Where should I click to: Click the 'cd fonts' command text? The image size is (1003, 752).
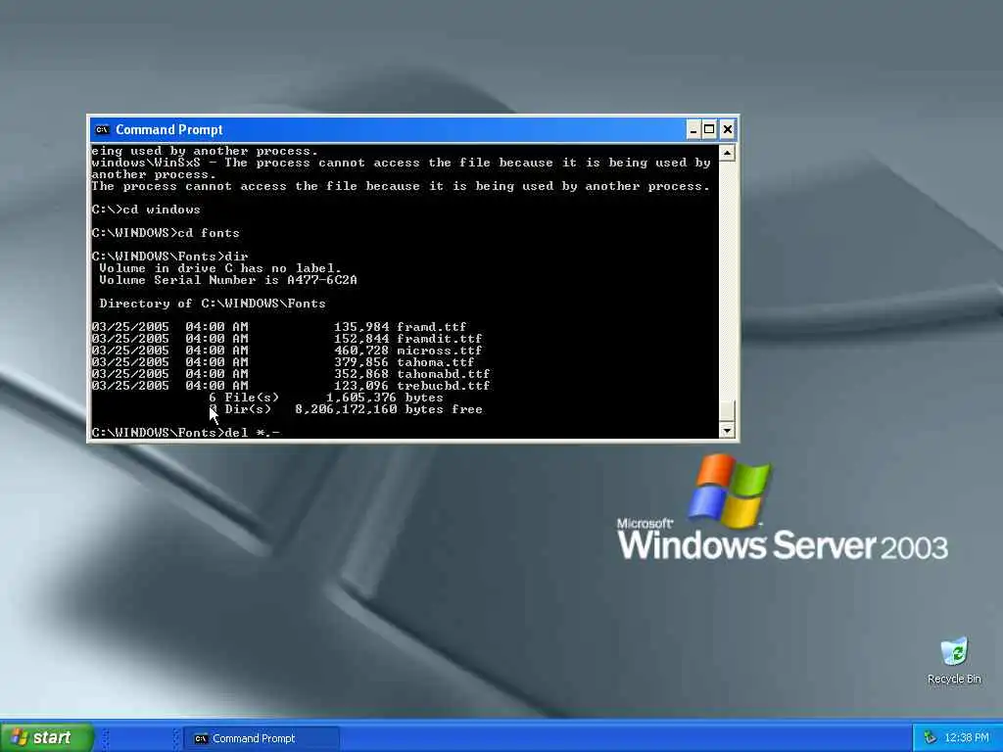(209, 233)
